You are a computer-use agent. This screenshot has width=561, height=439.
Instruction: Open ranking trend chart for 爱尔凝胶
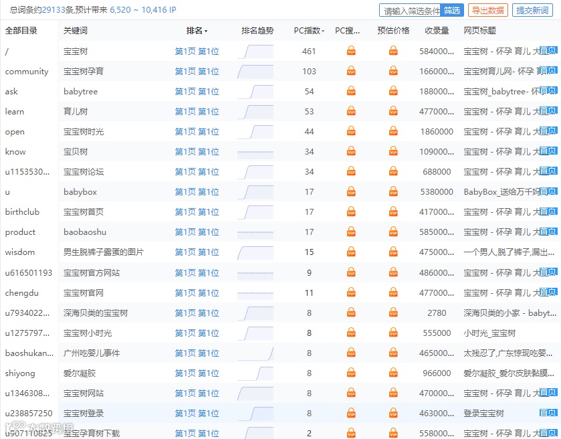(255, 373)
